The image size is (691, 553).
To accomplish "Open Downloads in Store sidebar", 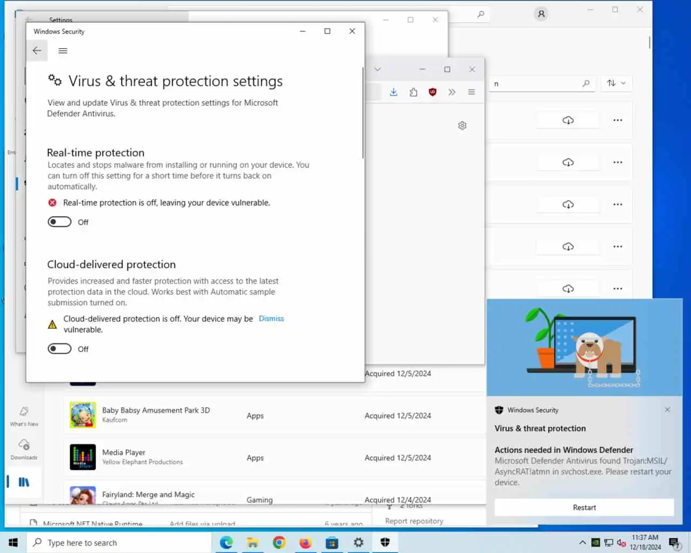I will [24, 449].
